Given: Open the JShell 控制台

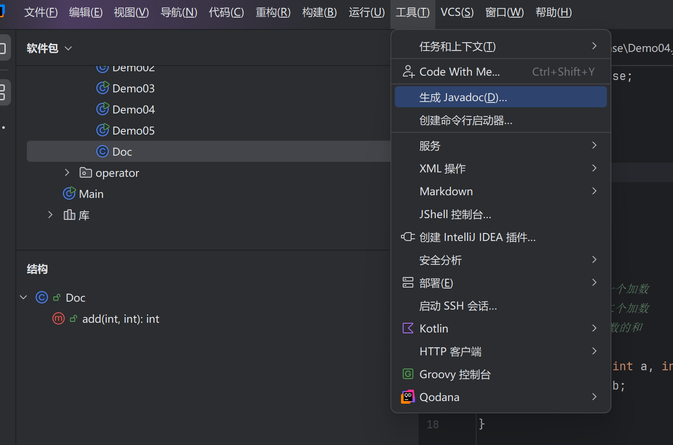Looking at the screenshot, I should point(456,214).
